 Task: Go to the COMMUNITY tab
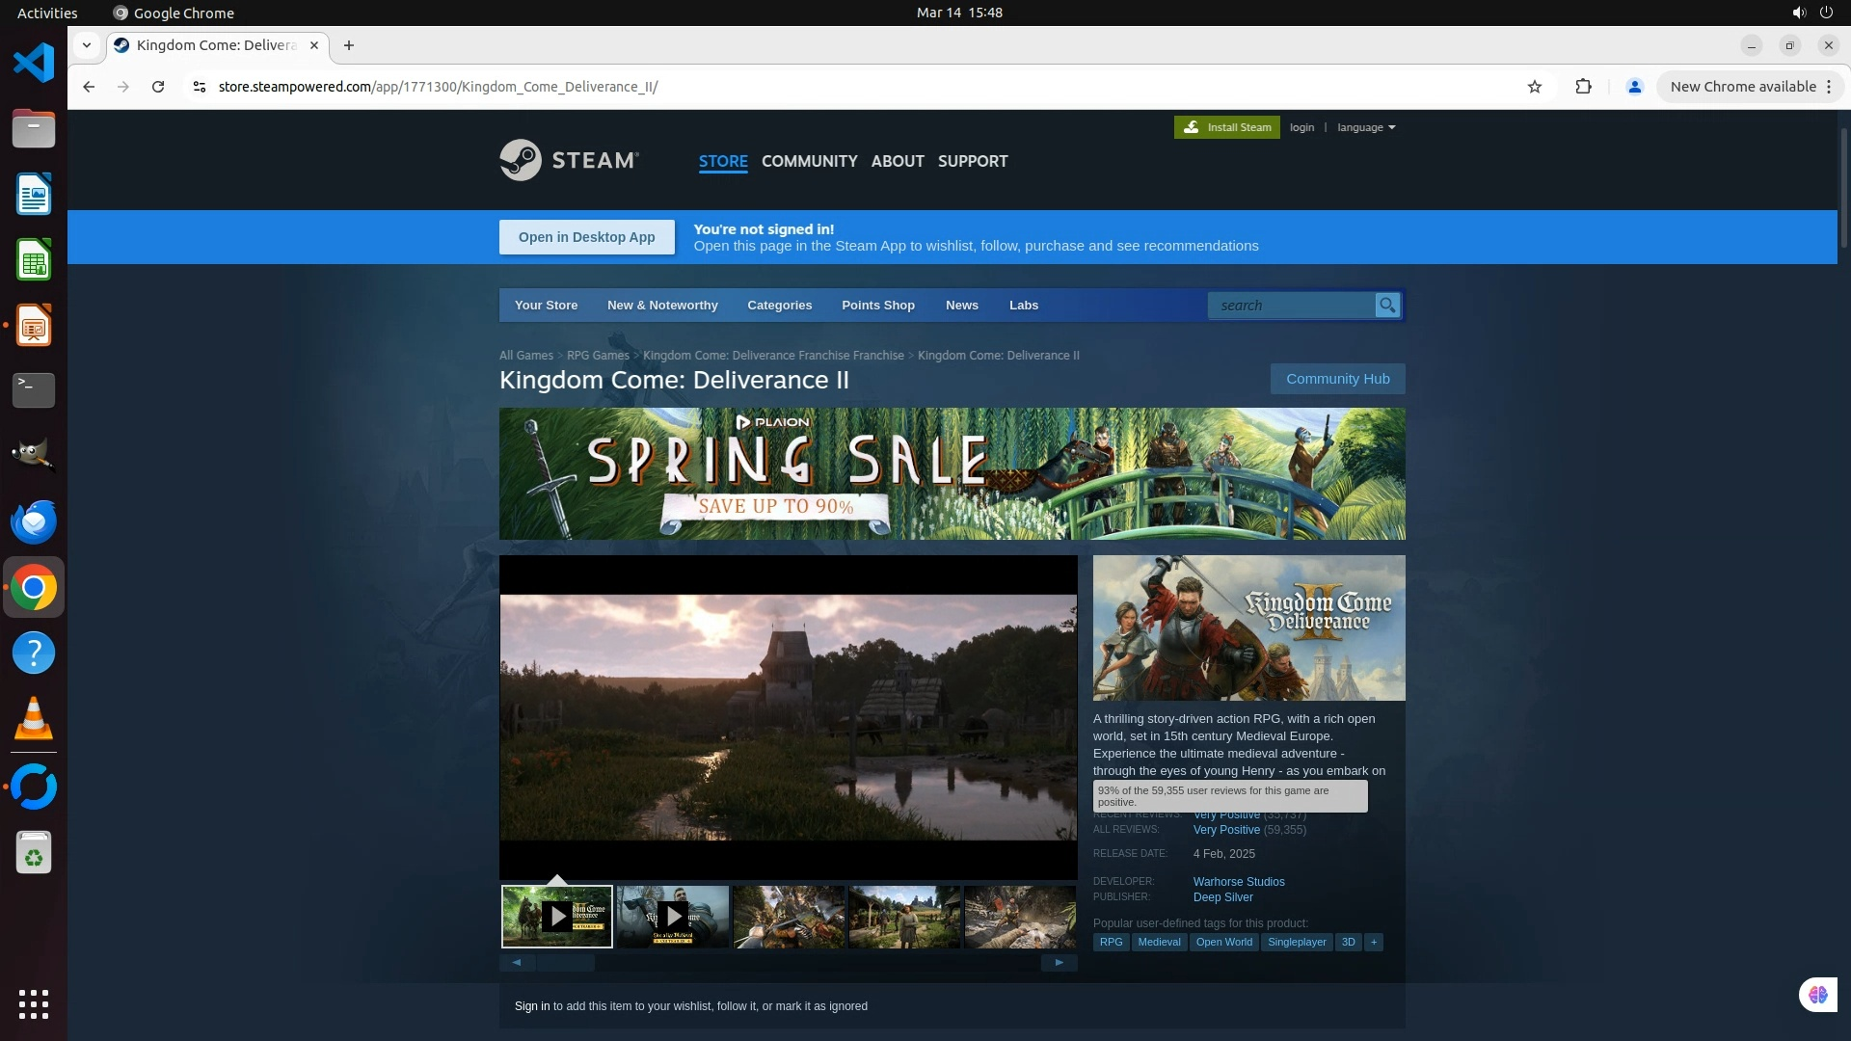(809, 161)
